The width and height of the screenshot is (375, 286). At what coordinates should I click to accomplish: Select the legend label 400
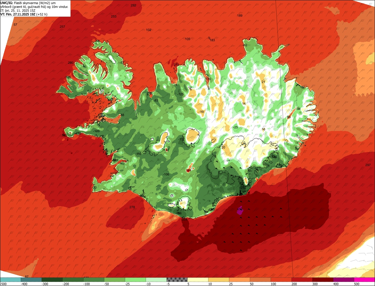pyautogui.click(x=336, y=284)
